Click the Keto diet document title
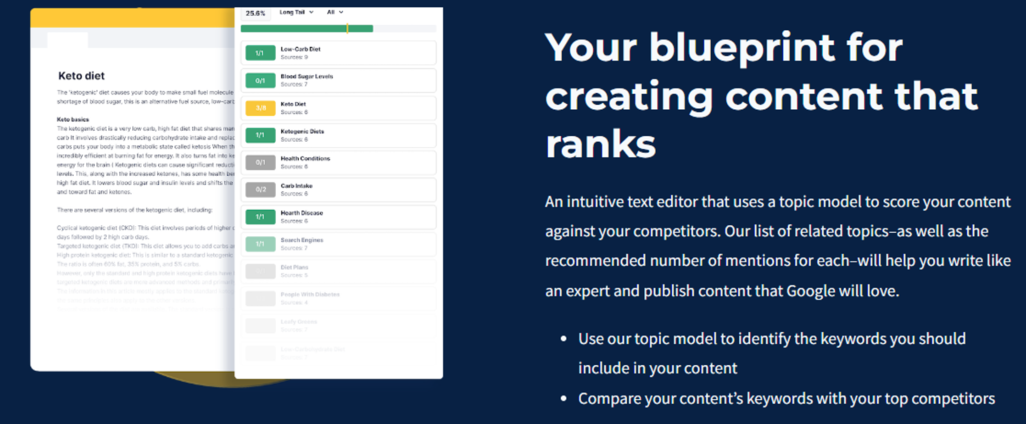This screenshot has width=1026, height=424. tap(81, 76)
